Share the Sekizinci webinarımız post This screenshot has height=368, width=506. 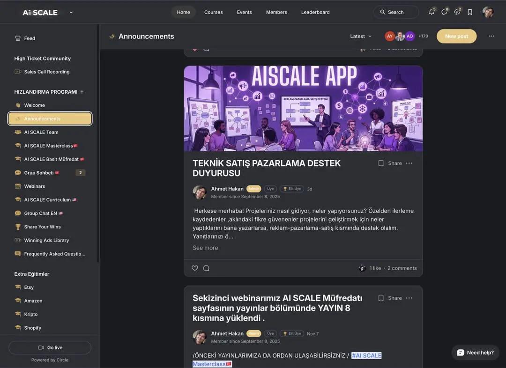point(395,298)
